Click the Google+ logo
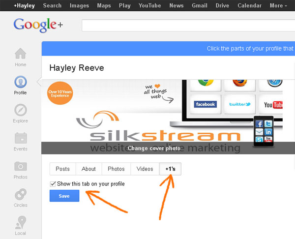 pyautogui.click(x=38, y=25)
